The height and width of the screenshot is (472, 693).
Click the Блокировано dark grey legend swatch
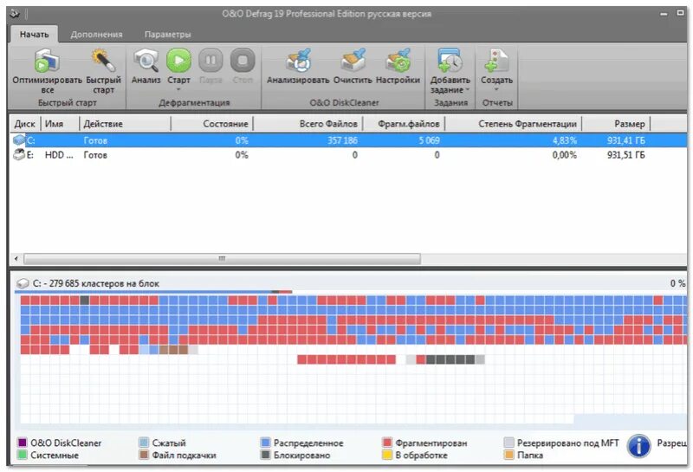[265, 455]
